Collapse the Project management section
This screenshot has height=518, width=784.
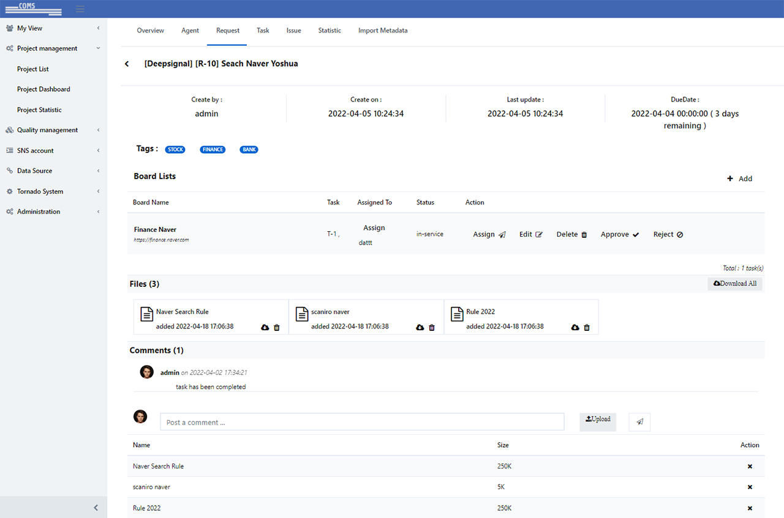point(48,48)
